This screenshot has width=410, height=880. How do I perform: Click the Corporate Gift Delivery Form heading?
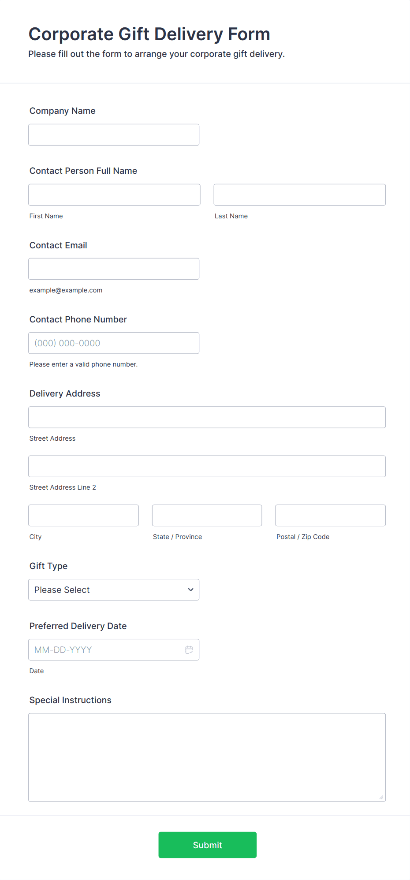point(149,34)
